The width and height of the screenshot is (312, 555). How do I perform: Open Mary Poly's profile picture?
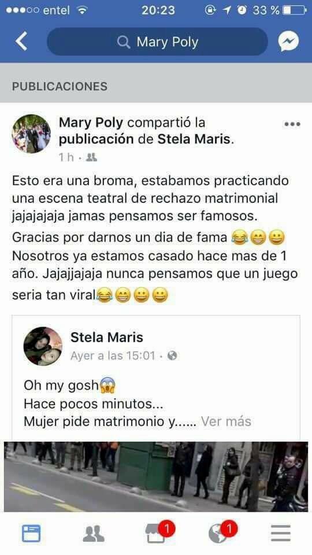[x=31, y=134]
